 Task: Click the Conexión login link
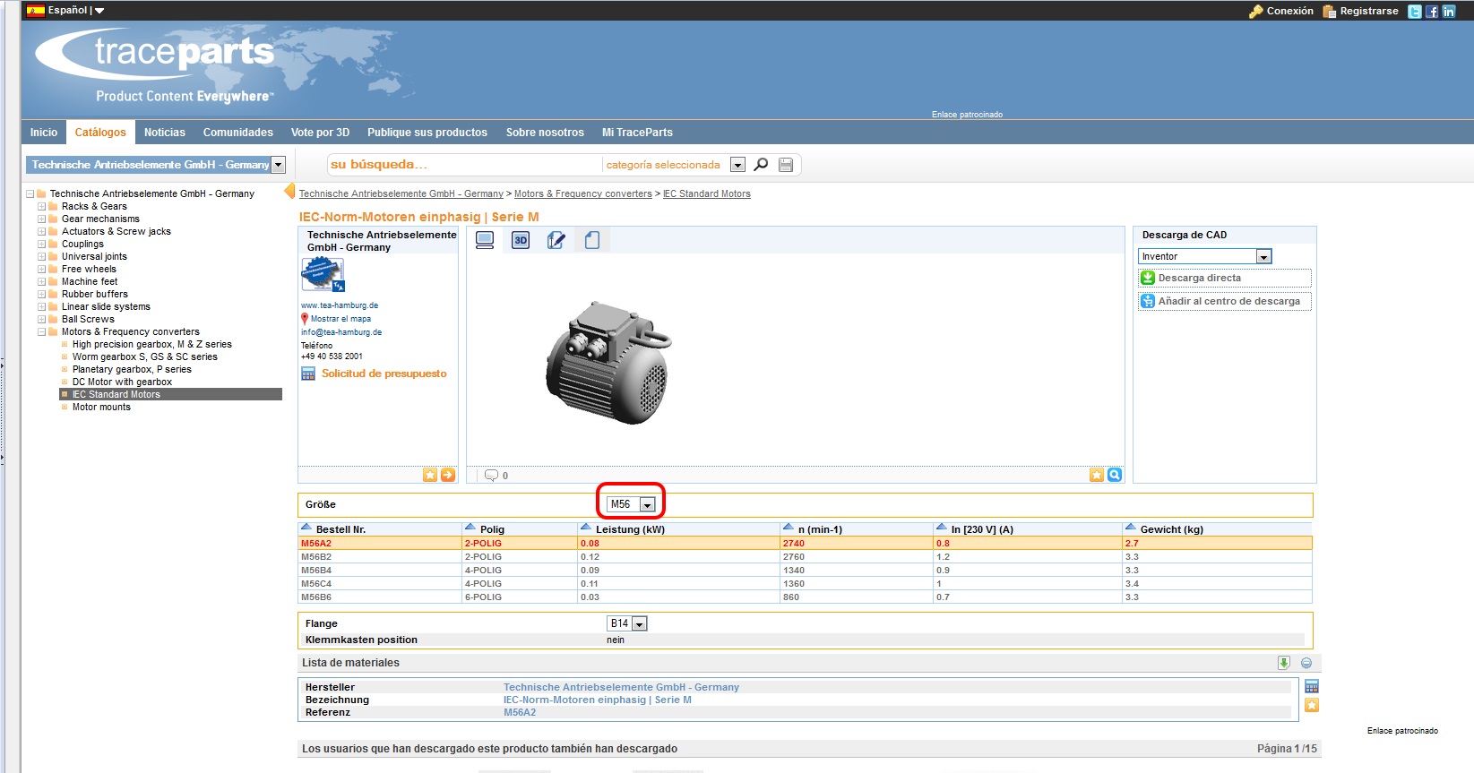coord(1289,12)
